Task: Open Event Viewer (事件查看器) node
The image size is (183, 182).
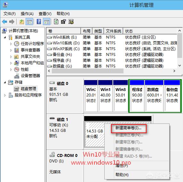Action: [30, 50]
